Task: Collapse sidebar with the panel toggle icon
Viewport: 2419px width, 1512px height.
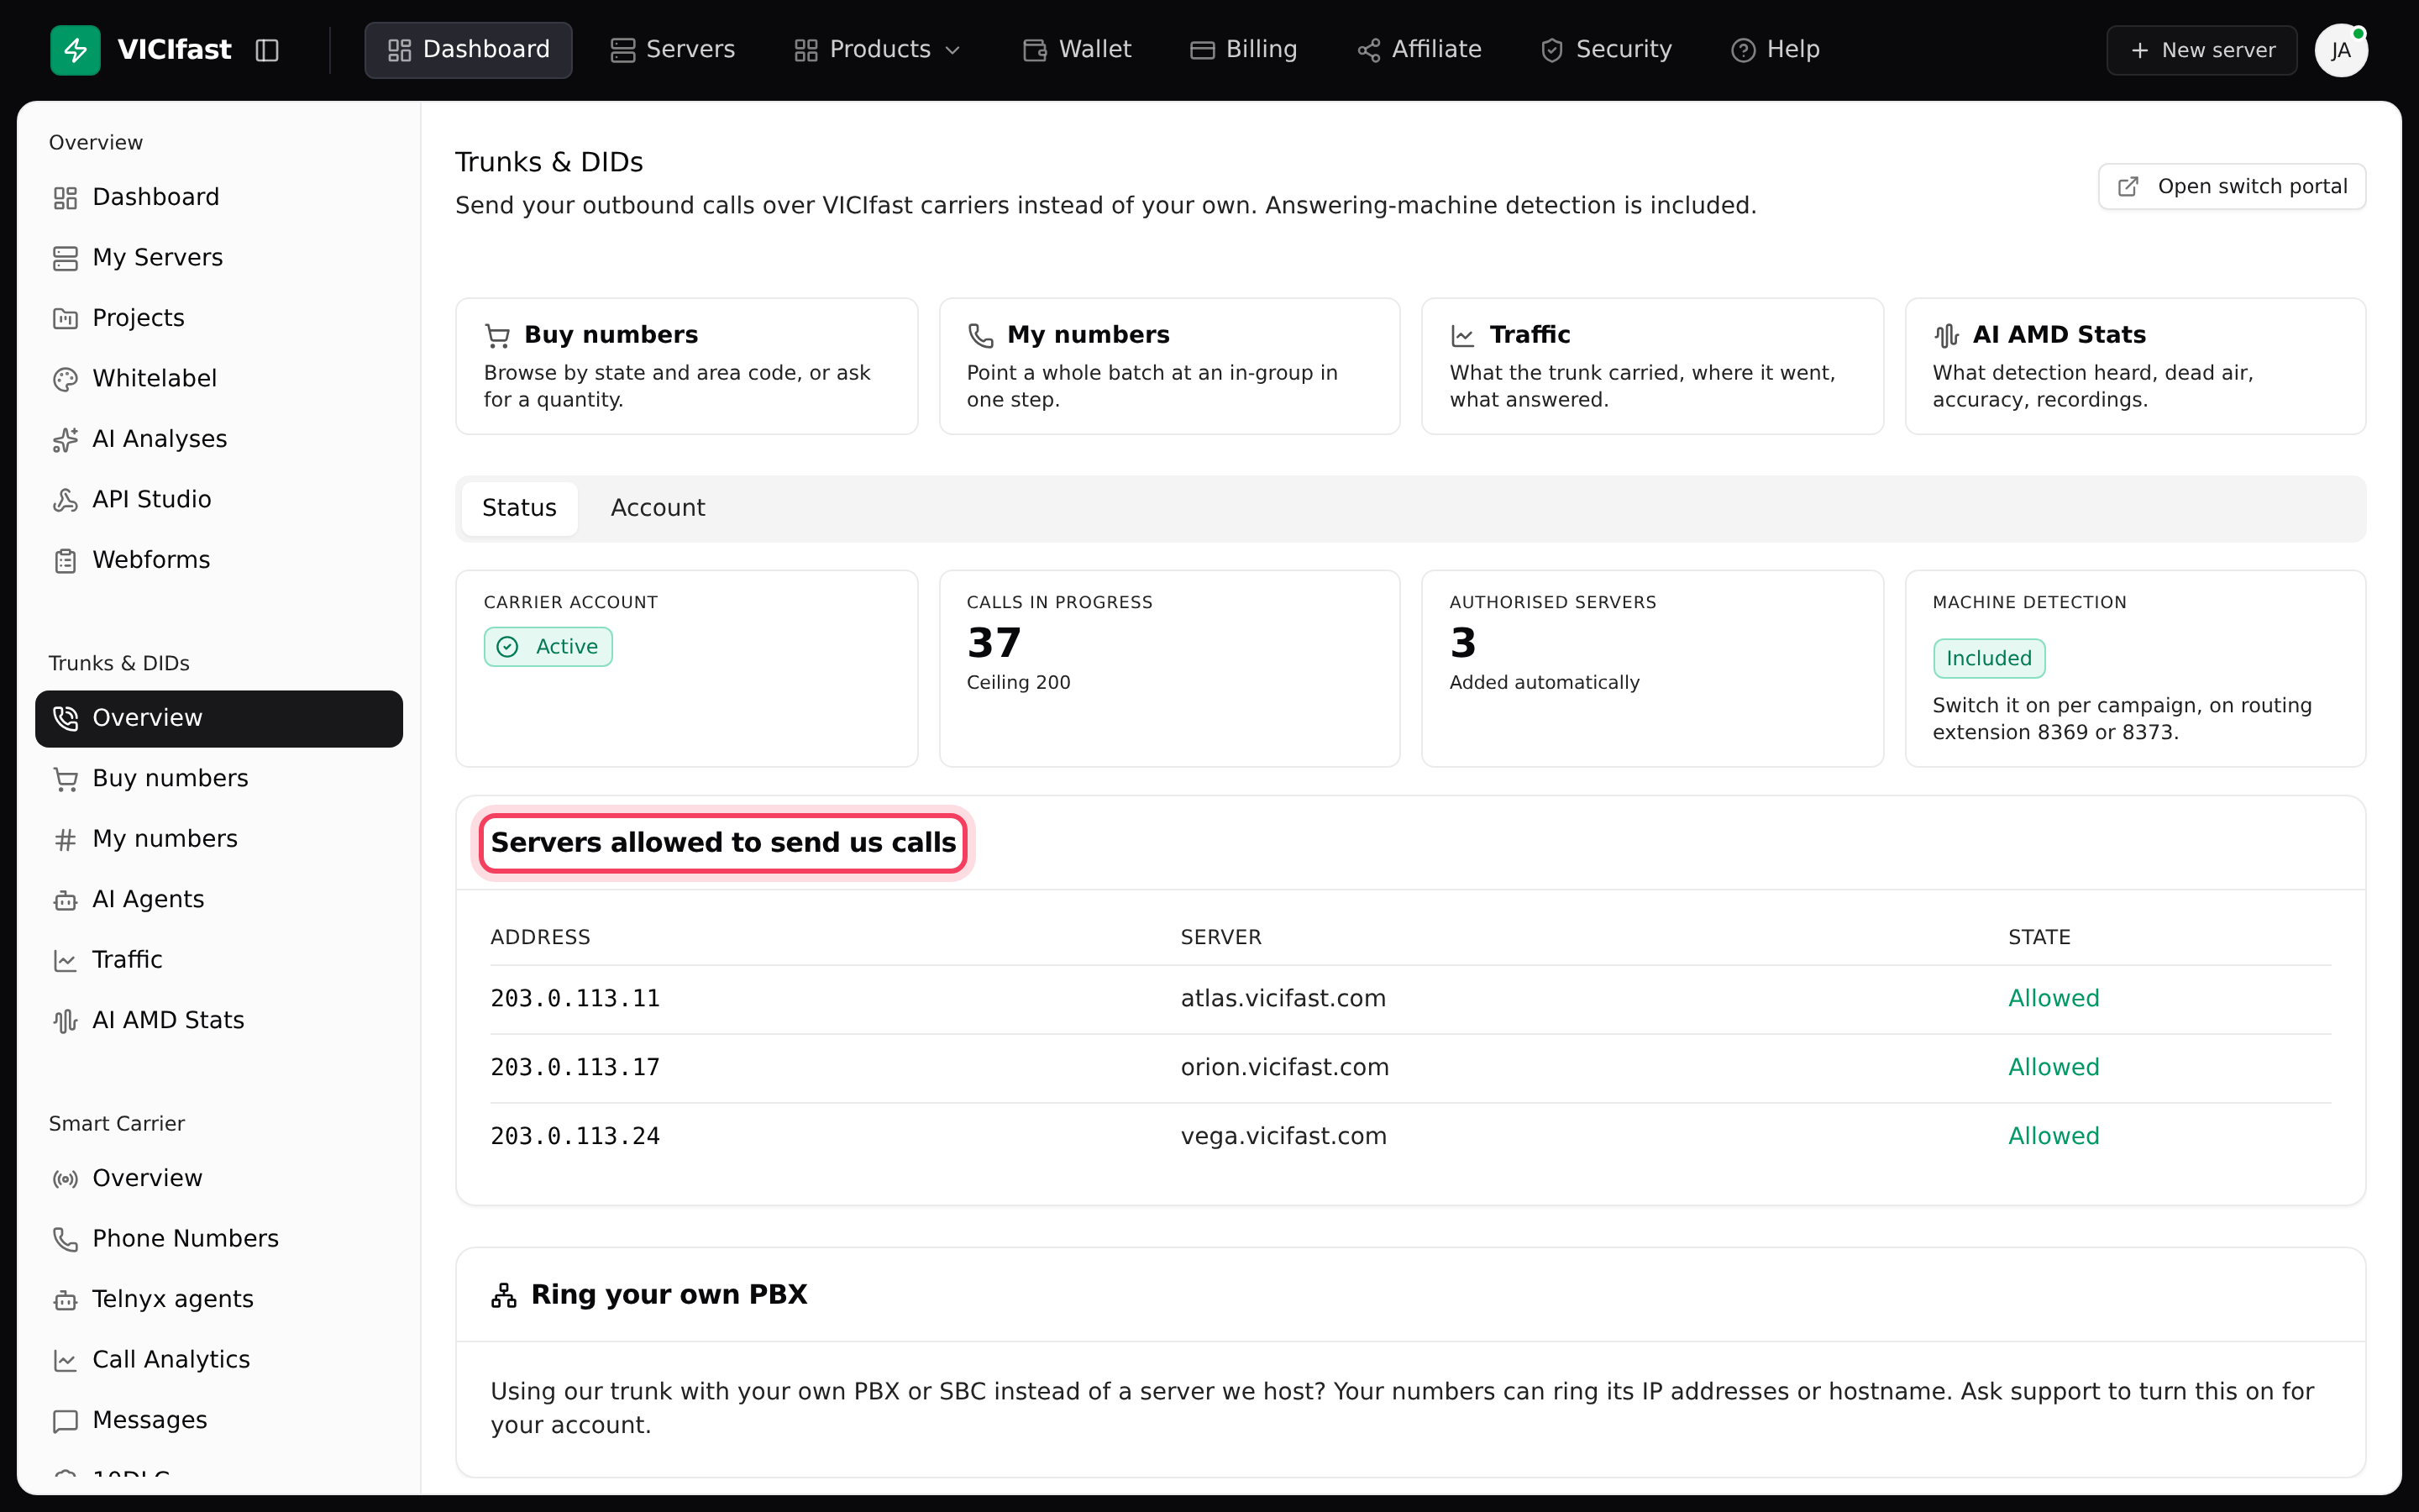Action: click(267, 50)
